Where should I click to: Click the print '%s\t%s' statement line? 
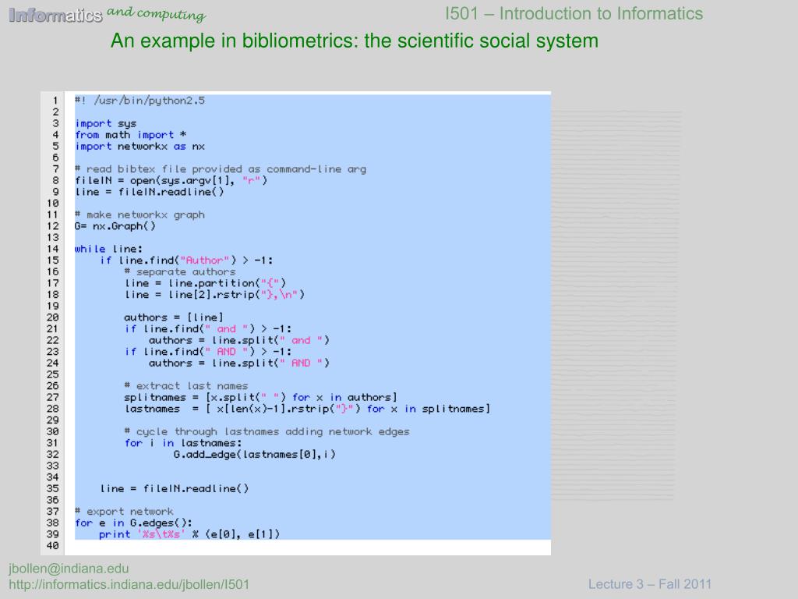(x=189, y=534)
